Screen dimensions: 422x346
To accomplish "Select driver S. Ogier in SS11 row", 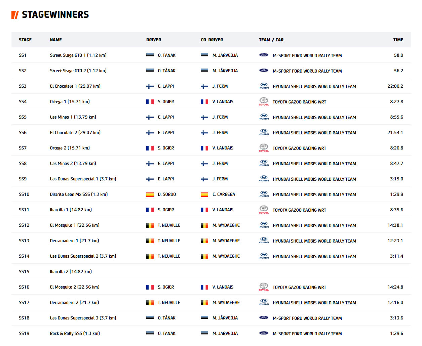I will point(166,210).
